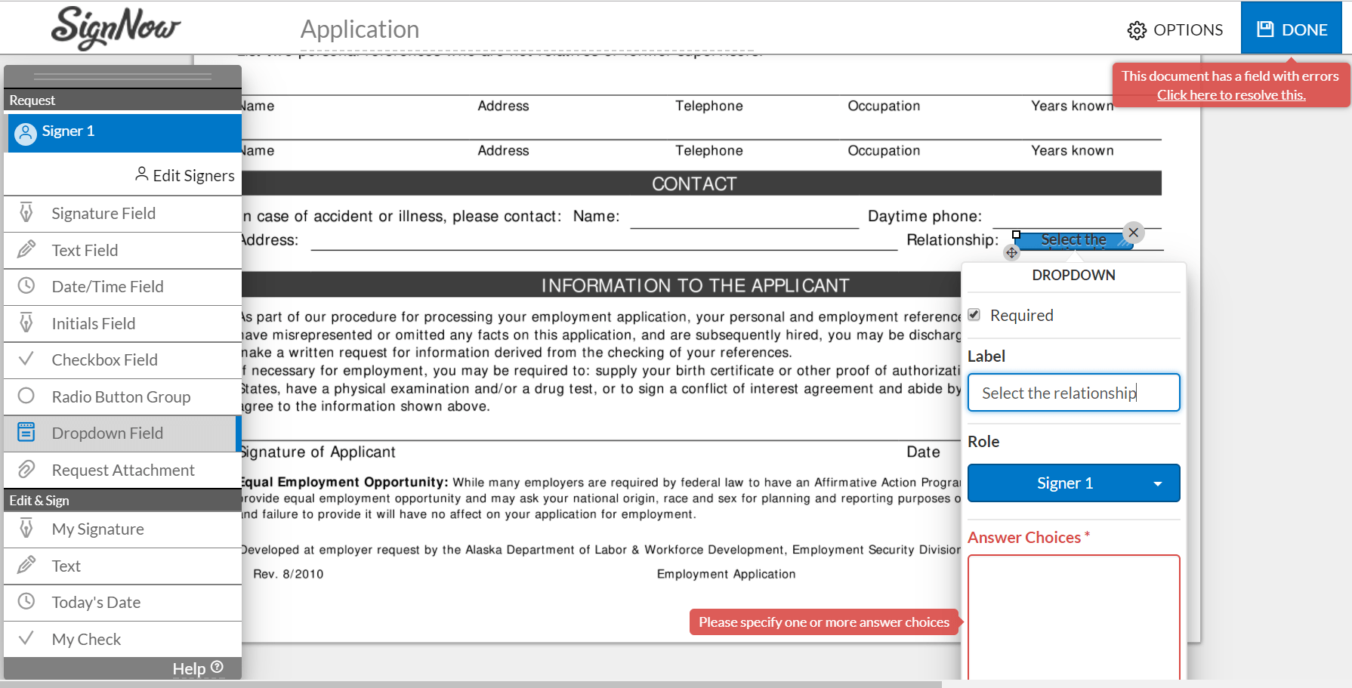
Task: Open the OPTIONS gear icon
Action: pos(1137,30)
